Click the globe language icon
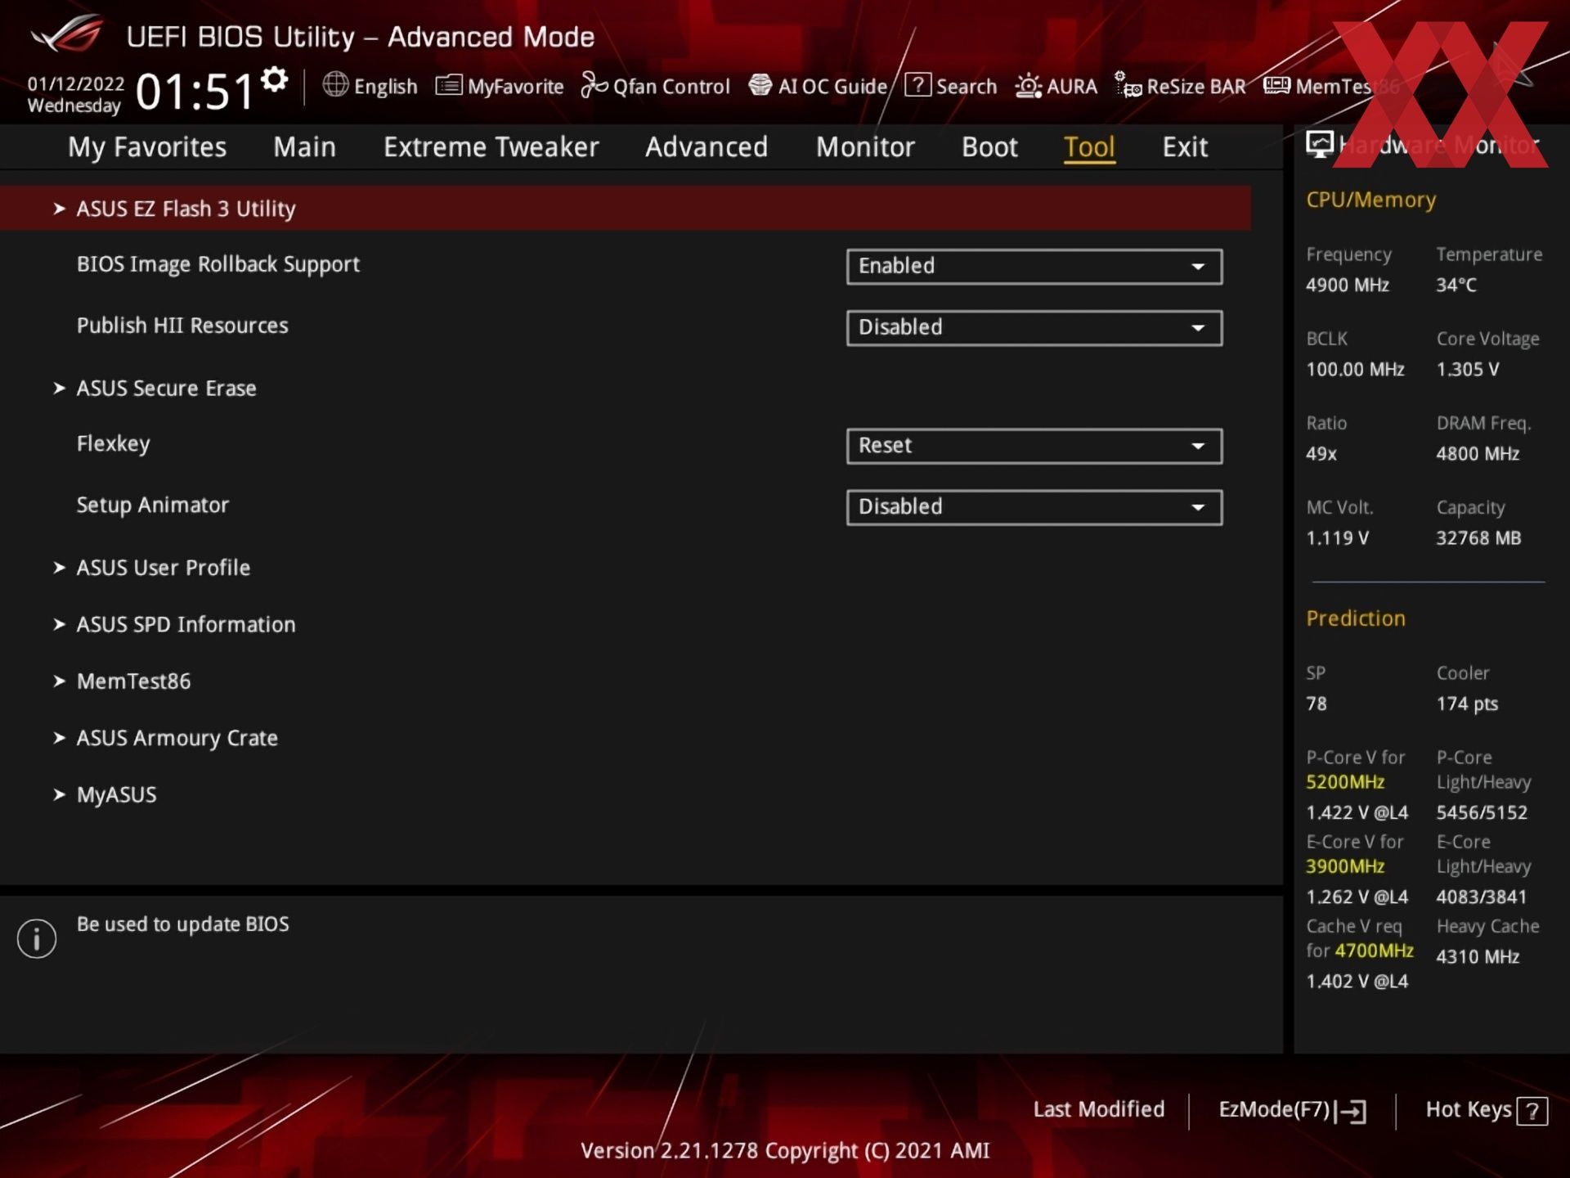The width and height of the screenshot is (1570, 1178). pos(335,84)
